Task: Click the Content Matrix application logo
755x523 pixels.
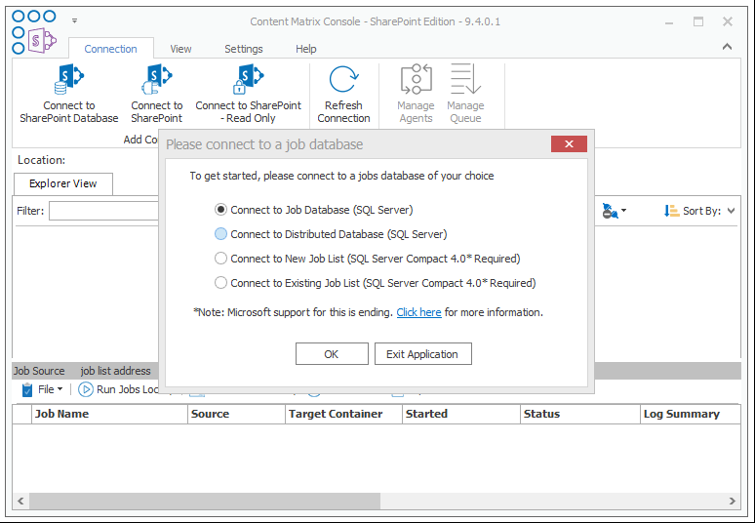Action: [34, 32]
